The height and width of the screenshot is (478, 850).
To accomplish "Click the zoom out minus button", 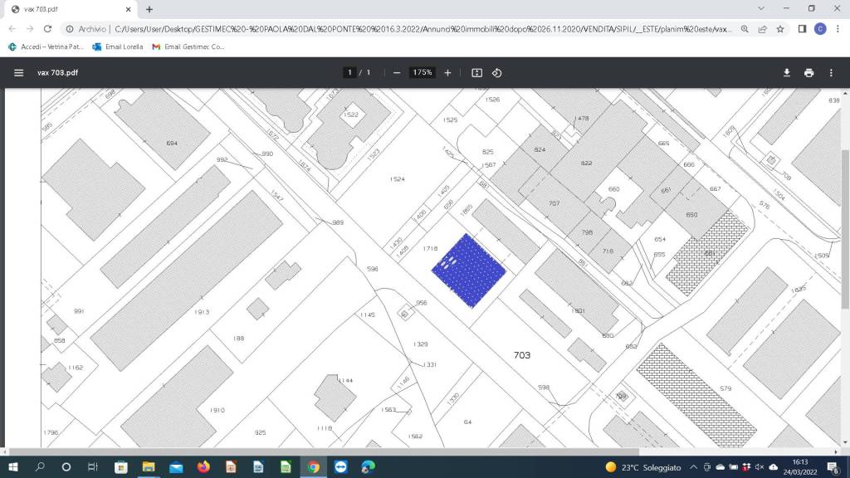I will pyautogui.click(x=397, y=73).
